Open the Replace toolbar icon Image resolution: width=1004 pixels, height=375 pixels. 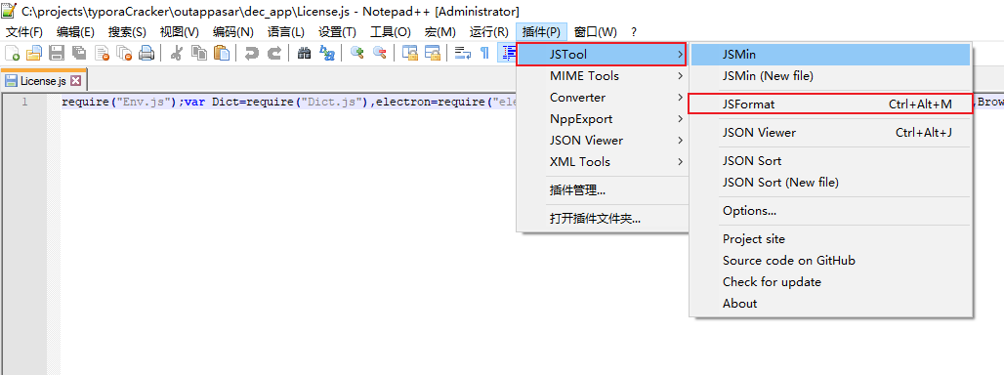[x=326, y=53]
